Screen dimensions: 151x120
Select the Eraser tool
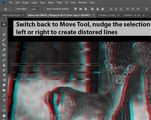coord(4,75)
